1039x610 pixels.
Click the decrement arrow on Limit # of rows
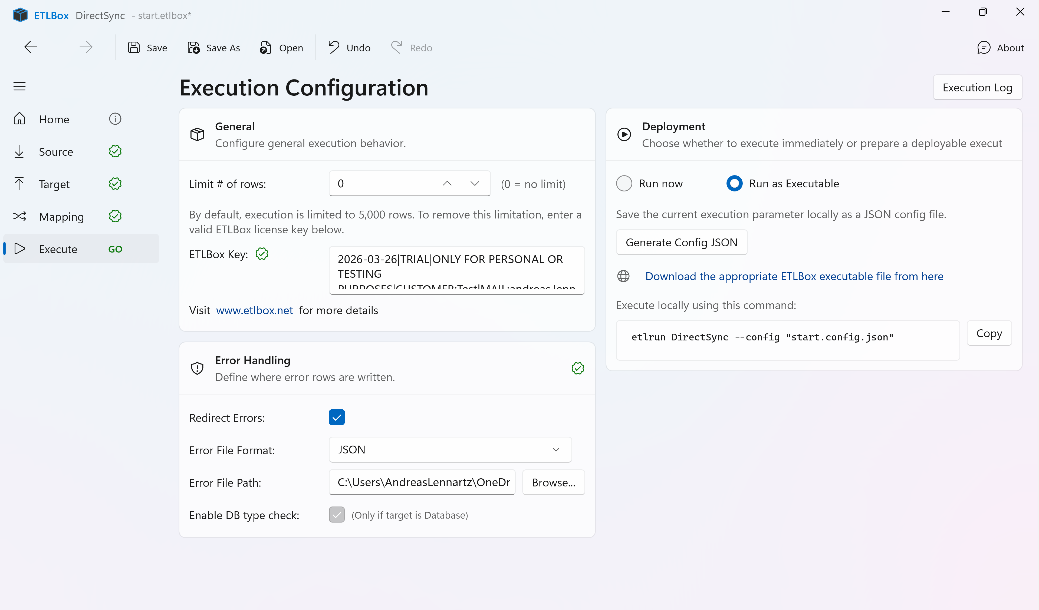(x=475, y=183)
